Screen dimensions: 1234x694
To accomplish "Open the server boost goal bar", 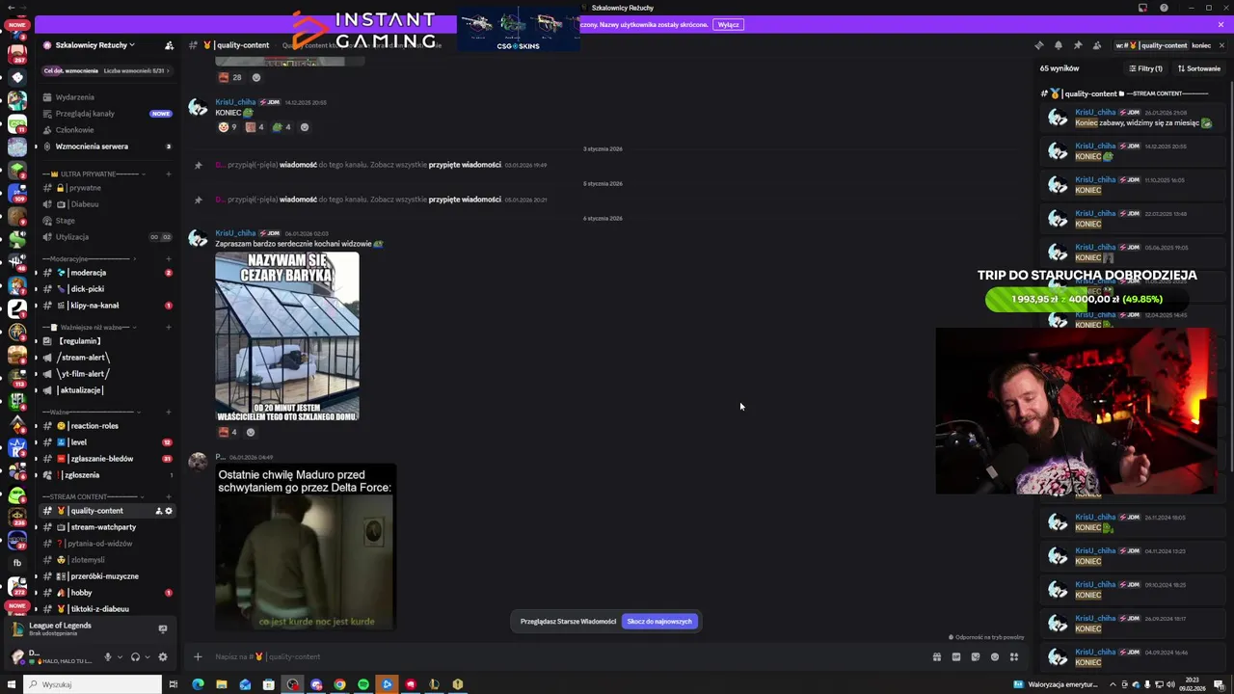I will [x=107, y=70].
